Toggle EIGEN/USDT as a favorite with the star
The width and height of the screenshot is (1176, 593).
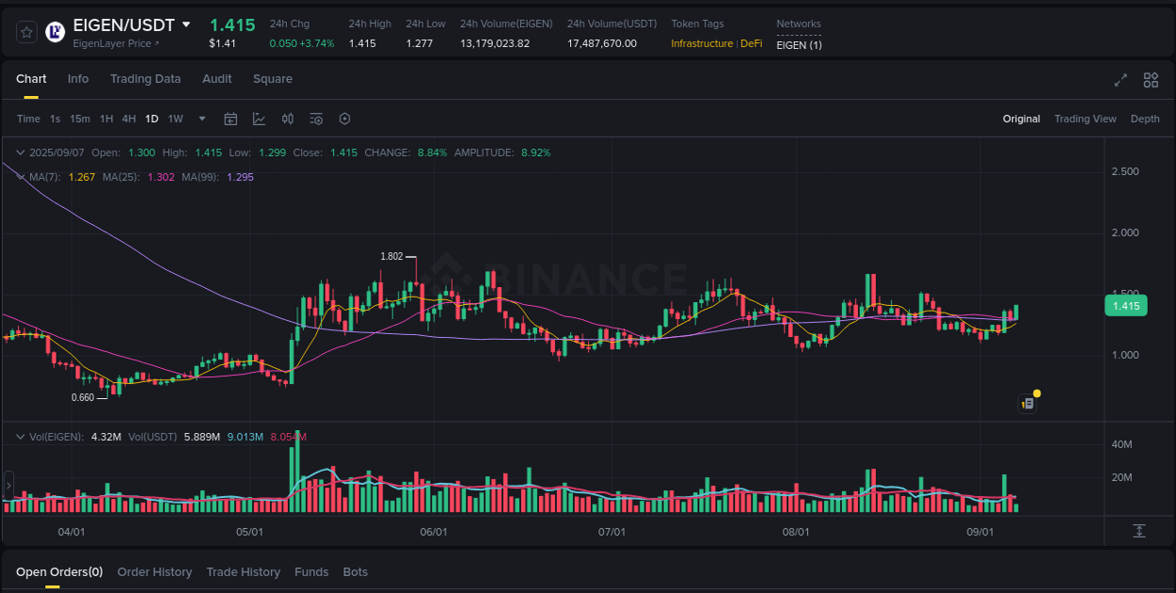point(26,31)
